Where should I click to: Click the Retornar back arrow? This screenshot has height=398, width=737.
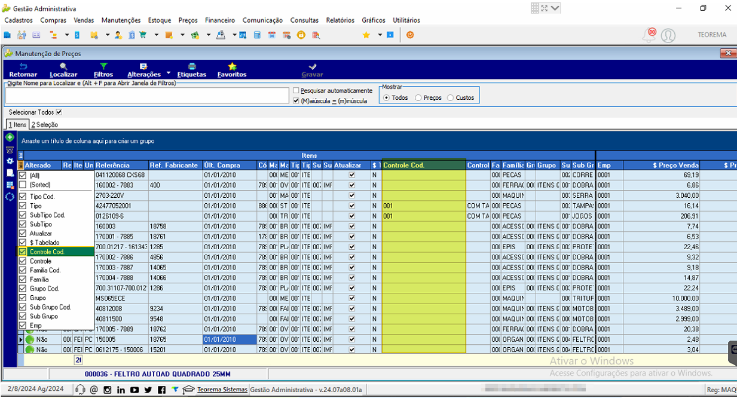pyautogui.click(x=23, y=70)
